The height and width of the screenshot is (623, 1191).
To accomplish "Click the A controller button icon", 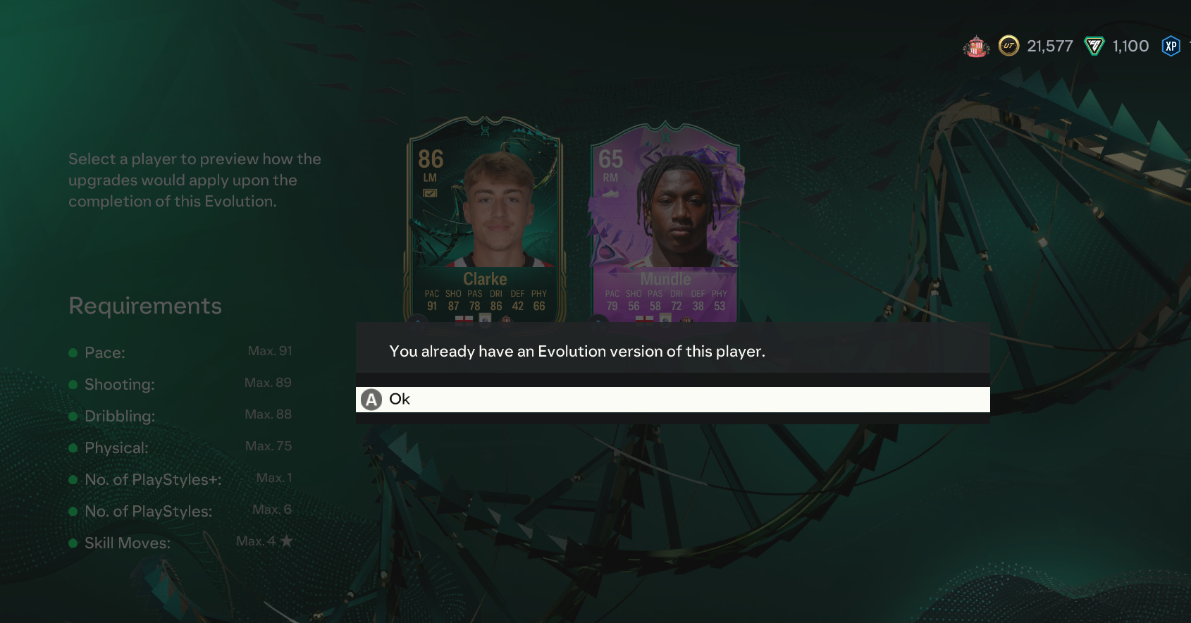I will coord(371,400).
